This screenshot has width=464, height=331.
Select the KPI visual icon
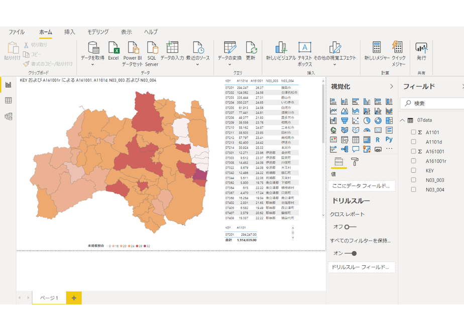333,139
